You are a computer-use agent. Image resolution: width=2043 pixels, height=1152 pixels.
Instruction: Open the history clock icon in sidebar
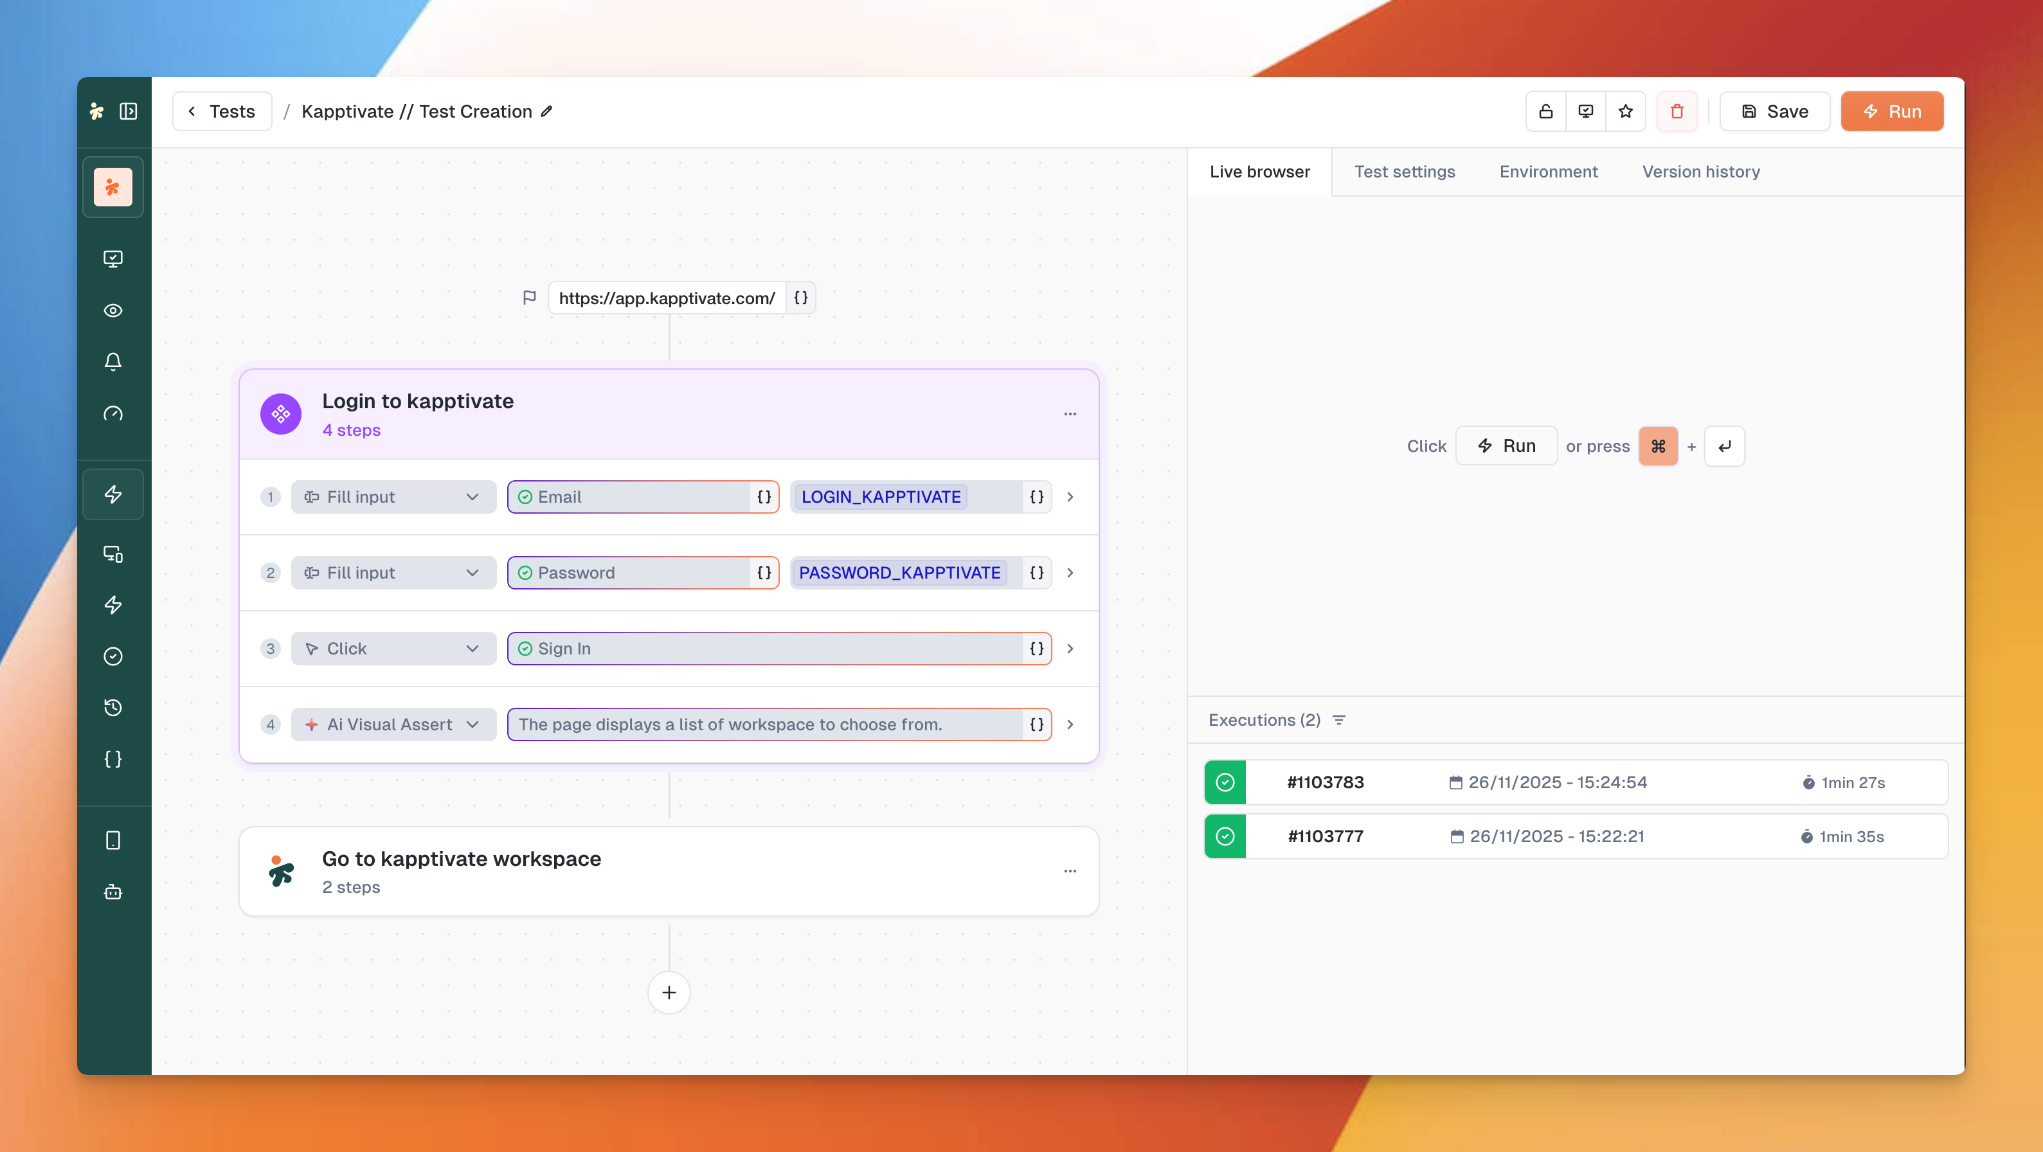pyautogui.click(x=113, y=707)
